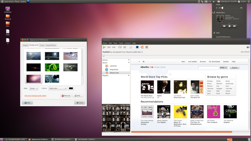Expand the Playlists section arrow
The image size is (251, 141).
[x=129, y=76]
